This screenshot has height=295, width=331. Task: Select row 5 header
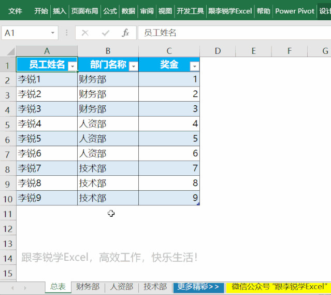8,124
